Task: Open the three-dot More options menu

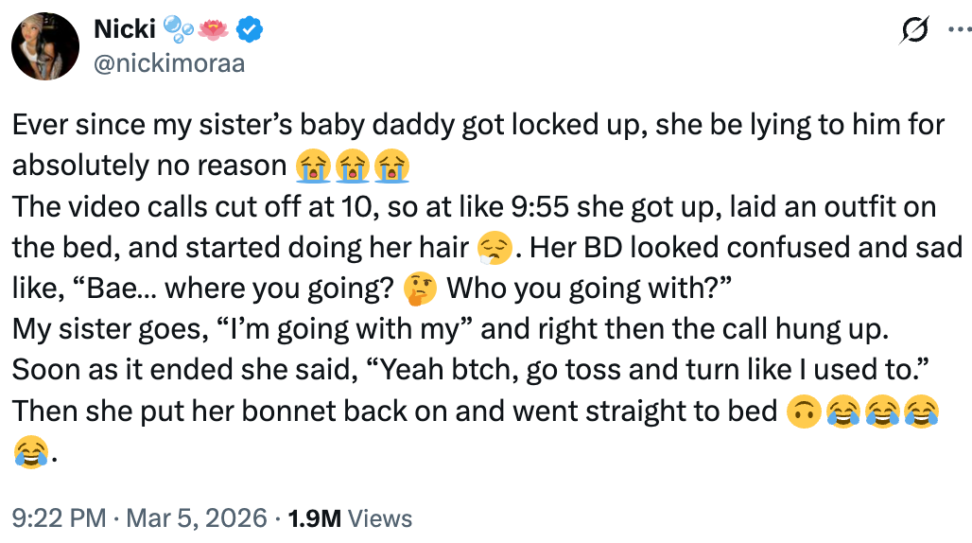Action: (958, 30)
